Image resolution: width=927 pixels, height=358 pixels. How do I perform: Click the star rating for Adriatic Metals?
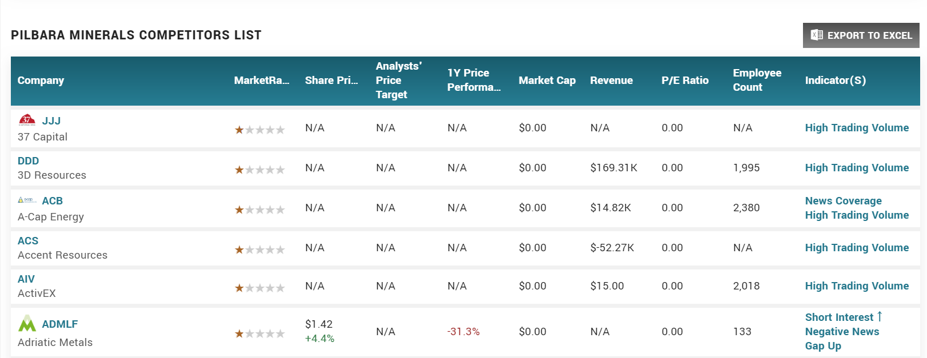(x=259, y=333)
